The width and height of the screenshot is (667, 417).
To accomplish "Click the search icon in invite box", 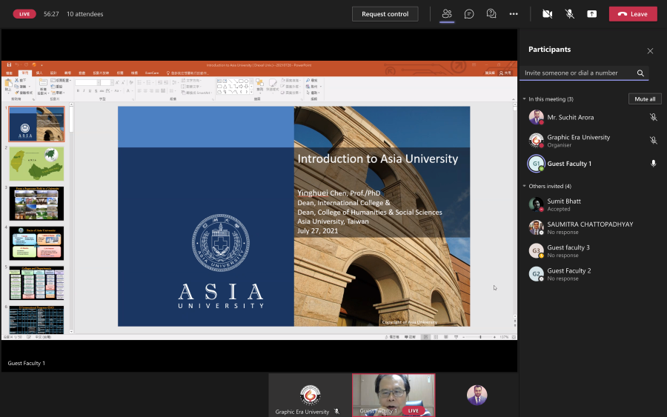I will coord(640,73).
